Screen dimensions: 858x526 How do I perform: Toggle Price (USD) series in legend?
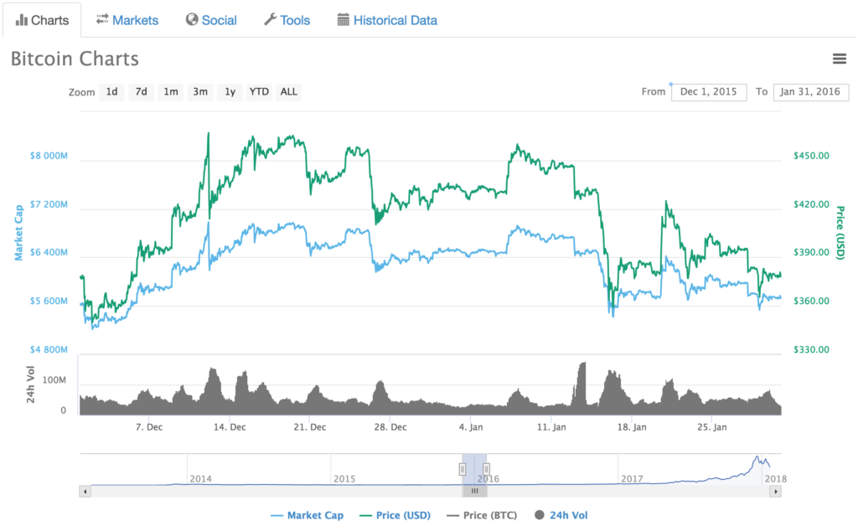coord(395,515)
